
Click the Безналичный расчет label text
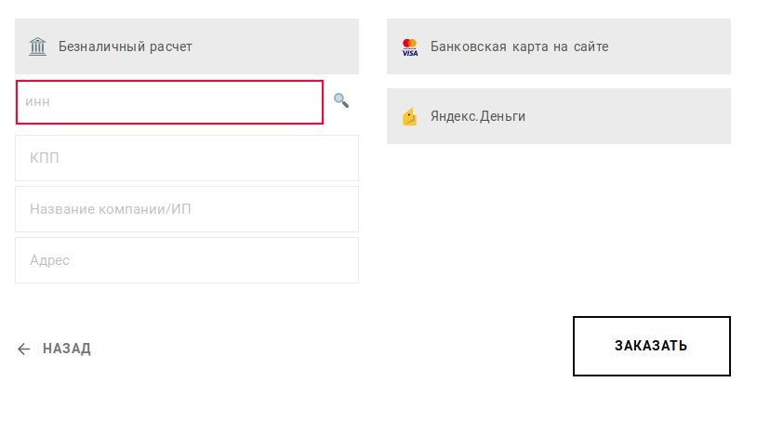point(126,46)
